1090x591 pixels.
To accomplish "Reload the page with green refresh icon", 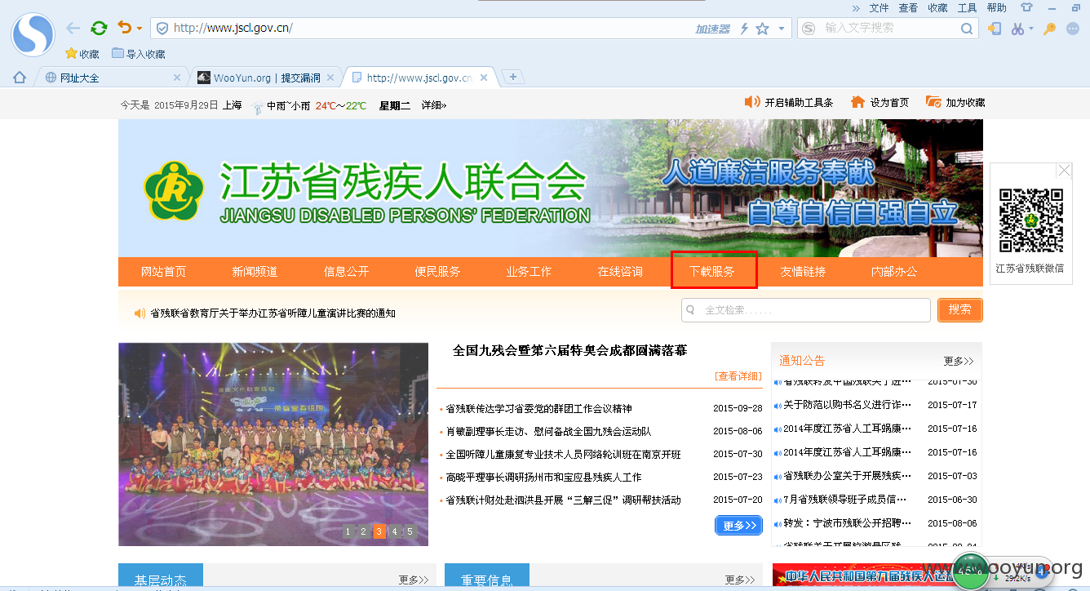I will click(x=100, y=28).
